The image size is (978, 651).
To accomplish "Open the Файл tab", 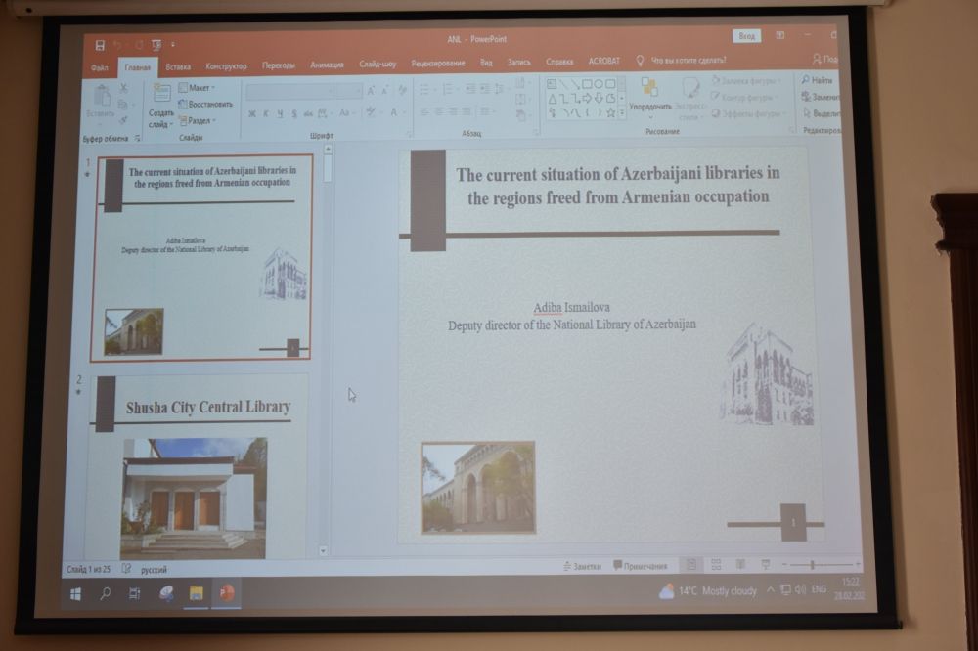I will tap(100, 67).
